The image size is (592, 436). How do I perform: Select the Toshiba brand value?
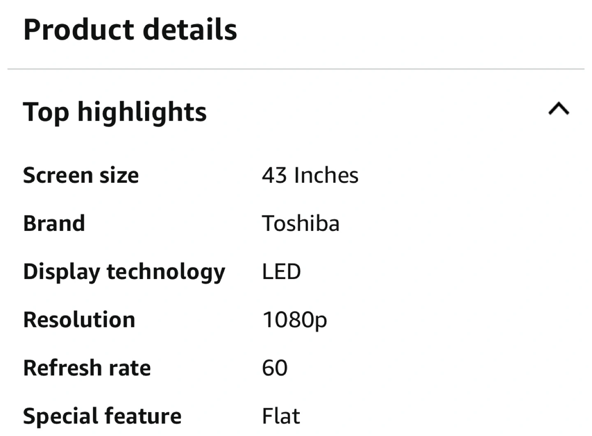click(x=301, y=224)
